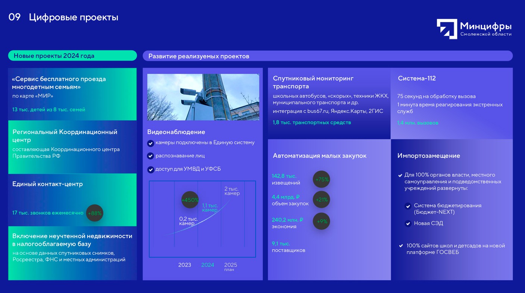Click 240,2 млн. ₽ экономия value
Screen dimensions: 525x293
click(x=287, y=223)
